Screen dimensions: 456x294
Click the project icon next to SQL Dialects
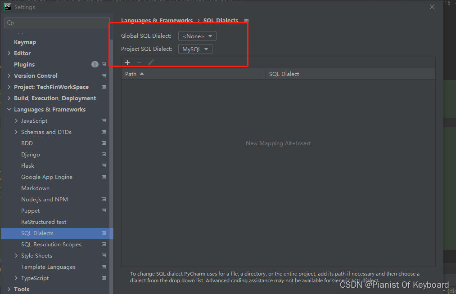(104, 233)
